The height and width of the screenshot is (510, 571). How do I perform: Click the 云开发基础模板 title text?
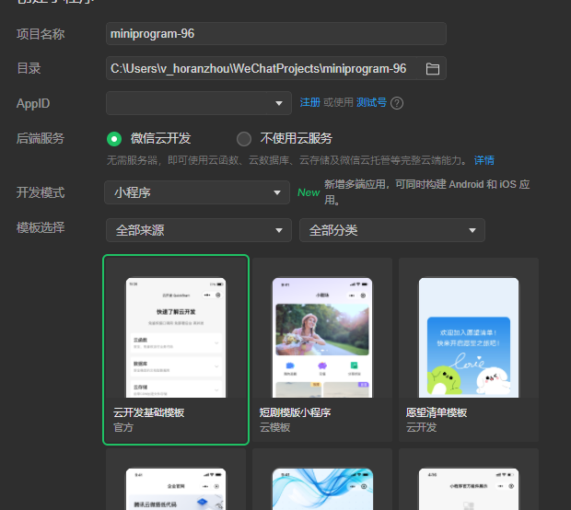pyautogui.click(x=148, y=412)
